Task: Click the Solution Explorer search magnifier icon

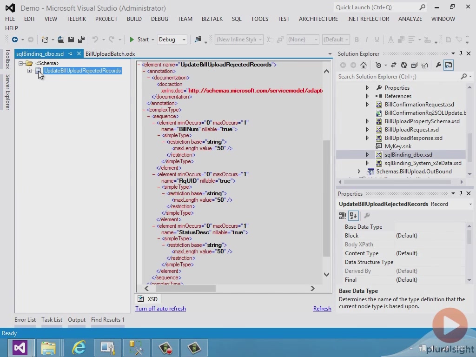Action: click(463, 77)
